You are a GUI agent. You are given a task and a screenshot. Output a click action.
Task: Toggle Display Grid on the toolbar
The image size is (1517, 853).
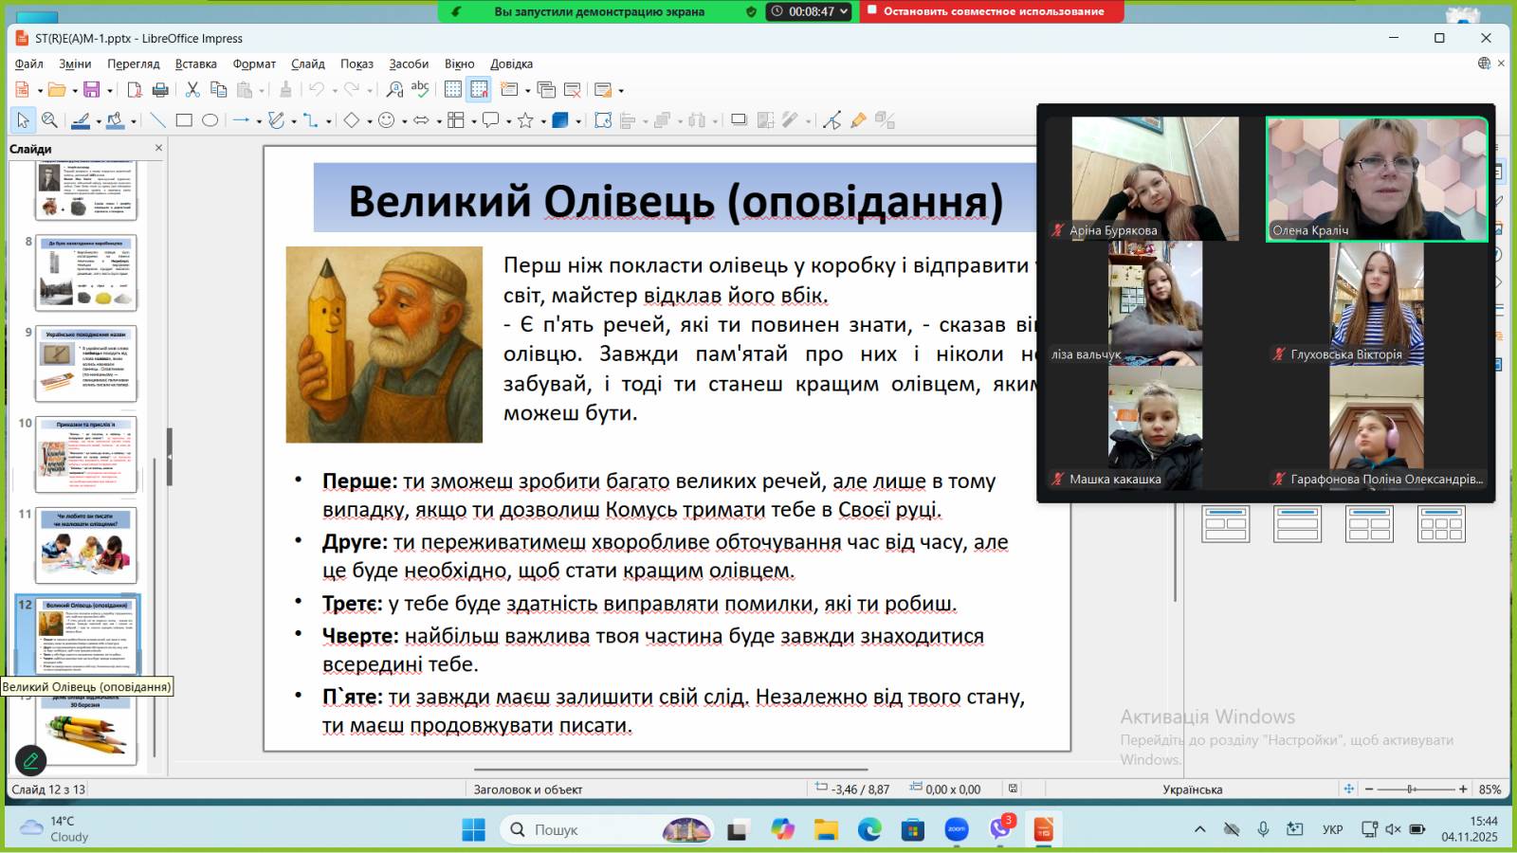[453, 90]
